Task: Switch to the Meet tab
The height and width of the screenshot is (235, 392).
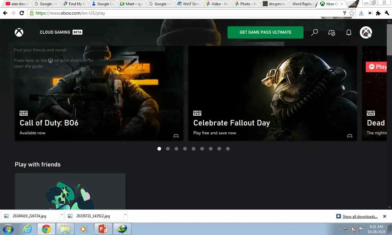Action: (x=132, y=4)
